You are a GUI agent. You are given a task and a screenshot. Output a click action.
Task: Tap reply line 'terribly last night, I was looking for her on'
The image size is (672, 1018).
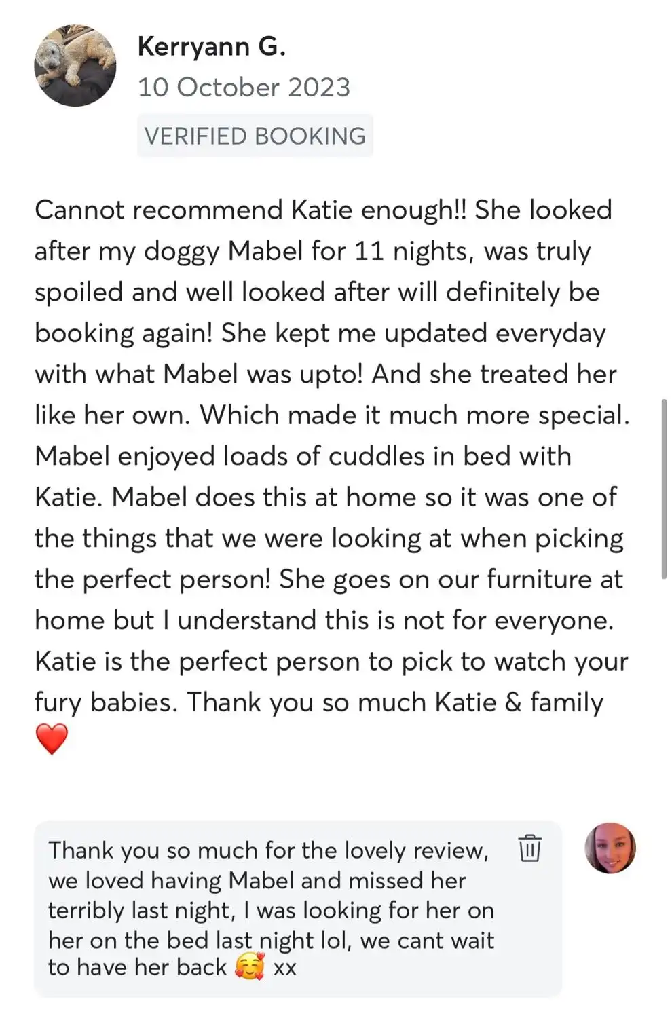[x=271, y=911]
